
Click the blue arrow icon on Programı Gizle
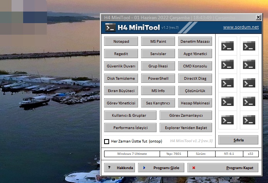point(144,168)
